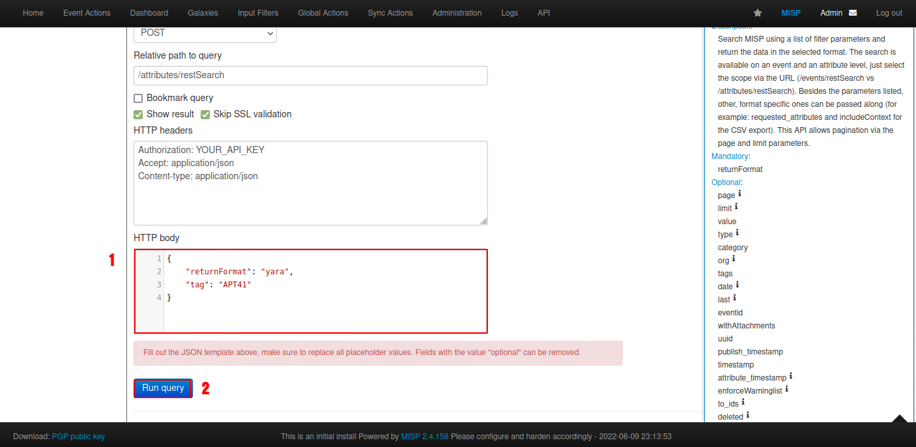
Task: Click the info icon next to limit parameter
Action: (736, 207)
